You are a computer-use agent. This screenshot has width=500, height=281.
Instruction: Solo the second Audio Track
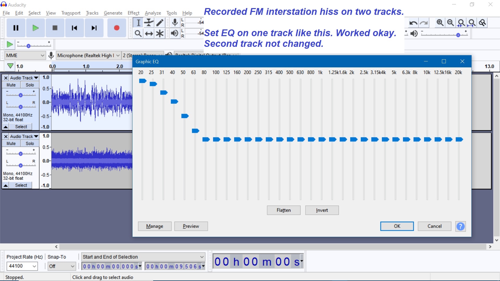click(x=30, y=143)
